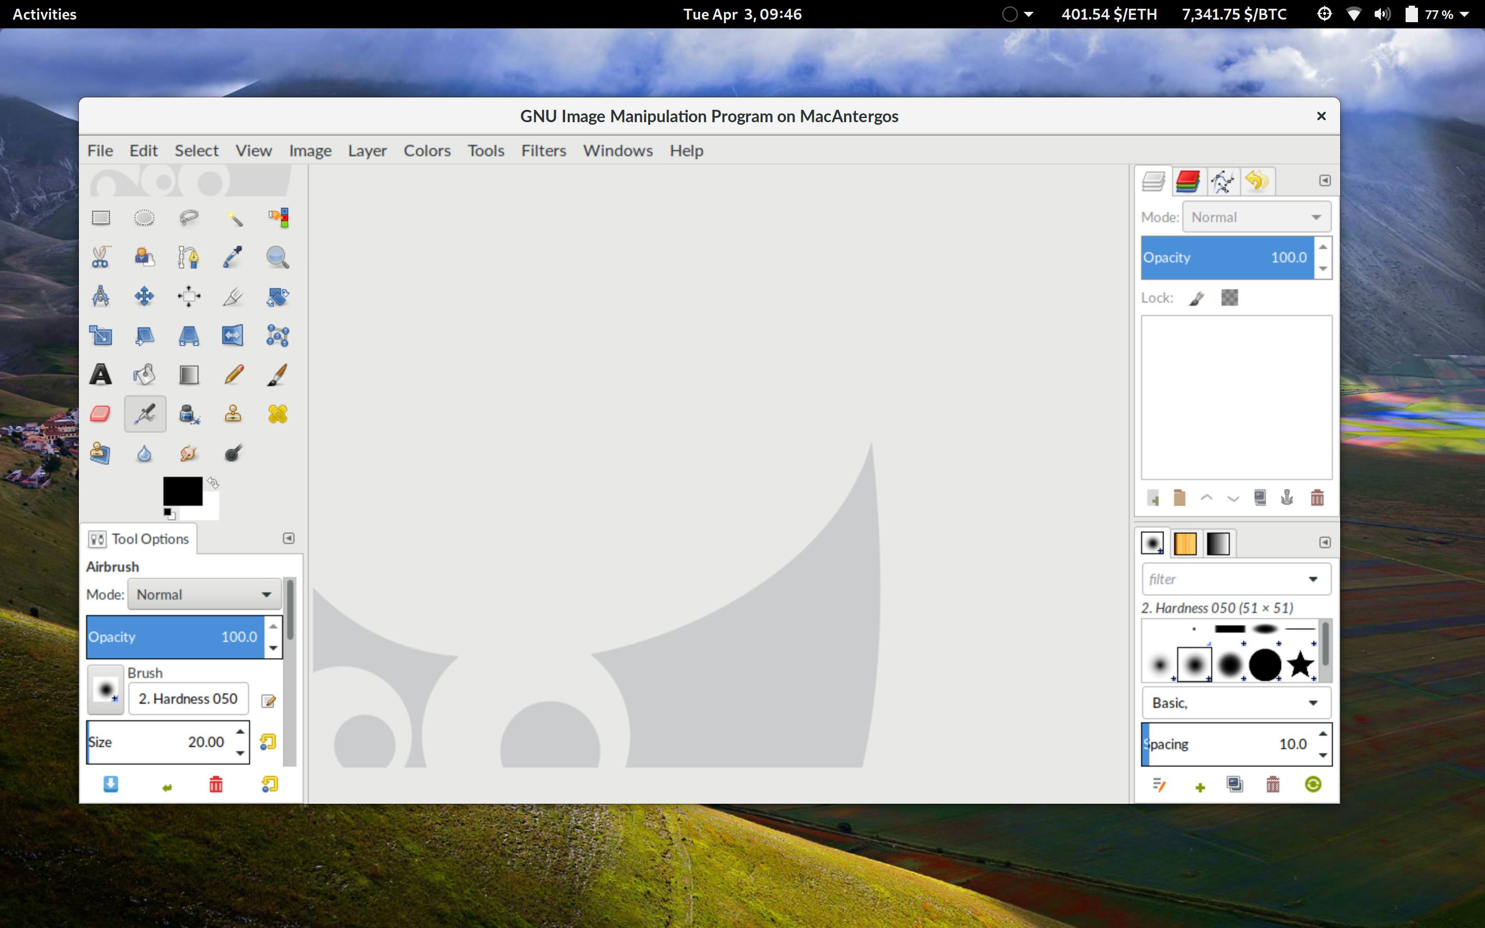
Task: Toggle the Hardness 050 brush preset
Action: point(1195,664)
